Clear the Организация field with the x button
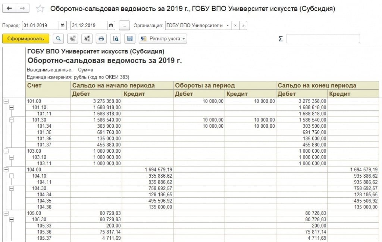This screenshot has width=382, height=242. click(235, 25)
